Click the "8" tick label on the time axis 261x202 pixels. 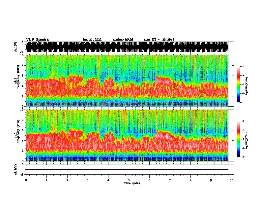coord(190,180)
